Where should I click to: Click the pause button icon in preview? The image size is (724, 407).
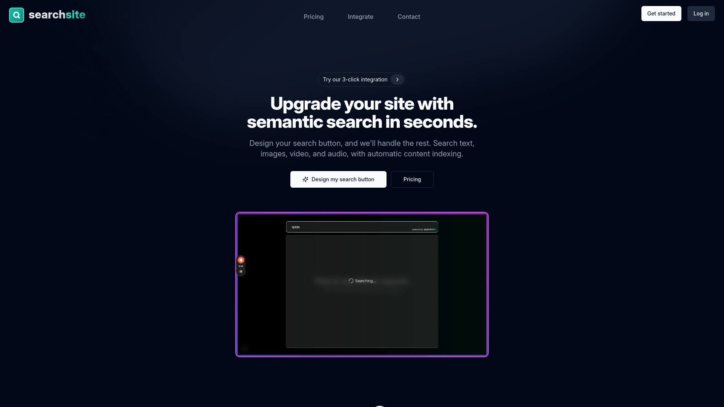tap(241, 271)
